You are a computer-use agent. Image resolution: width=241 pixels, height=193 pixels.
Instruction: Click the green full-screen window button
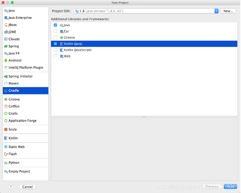[12, 2]
